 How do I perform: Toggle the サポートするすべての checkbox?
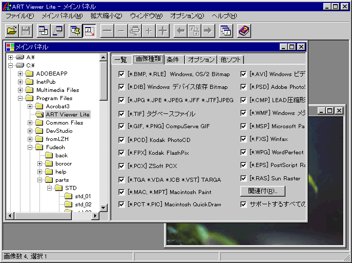click(x=243, y=204)
